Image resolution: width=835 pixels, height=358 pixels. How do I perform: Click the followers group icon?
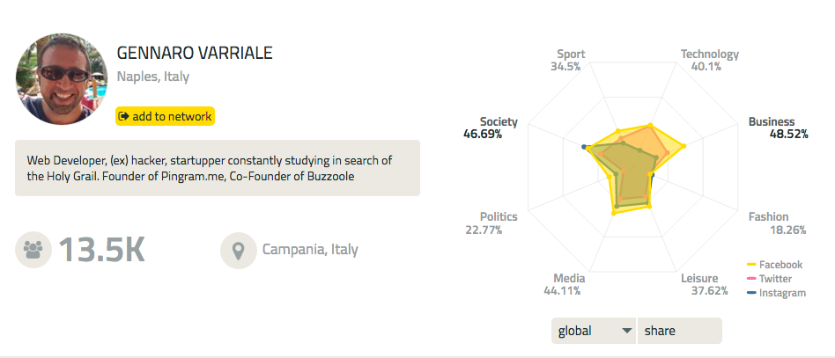coord(33,250)
